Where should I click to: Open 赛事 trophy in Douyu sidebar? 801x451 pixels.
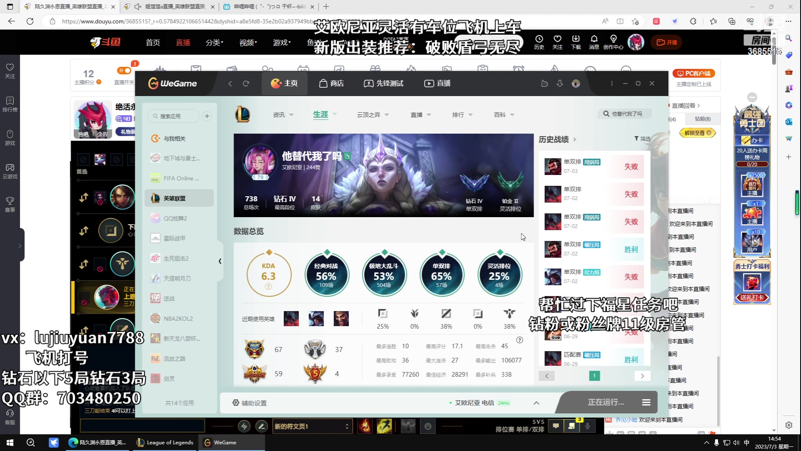[x=10, y=205]
